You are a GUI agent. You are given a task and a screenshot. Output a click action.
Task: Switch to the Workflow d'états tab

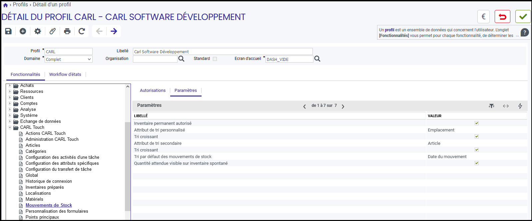tap(65, 75)
